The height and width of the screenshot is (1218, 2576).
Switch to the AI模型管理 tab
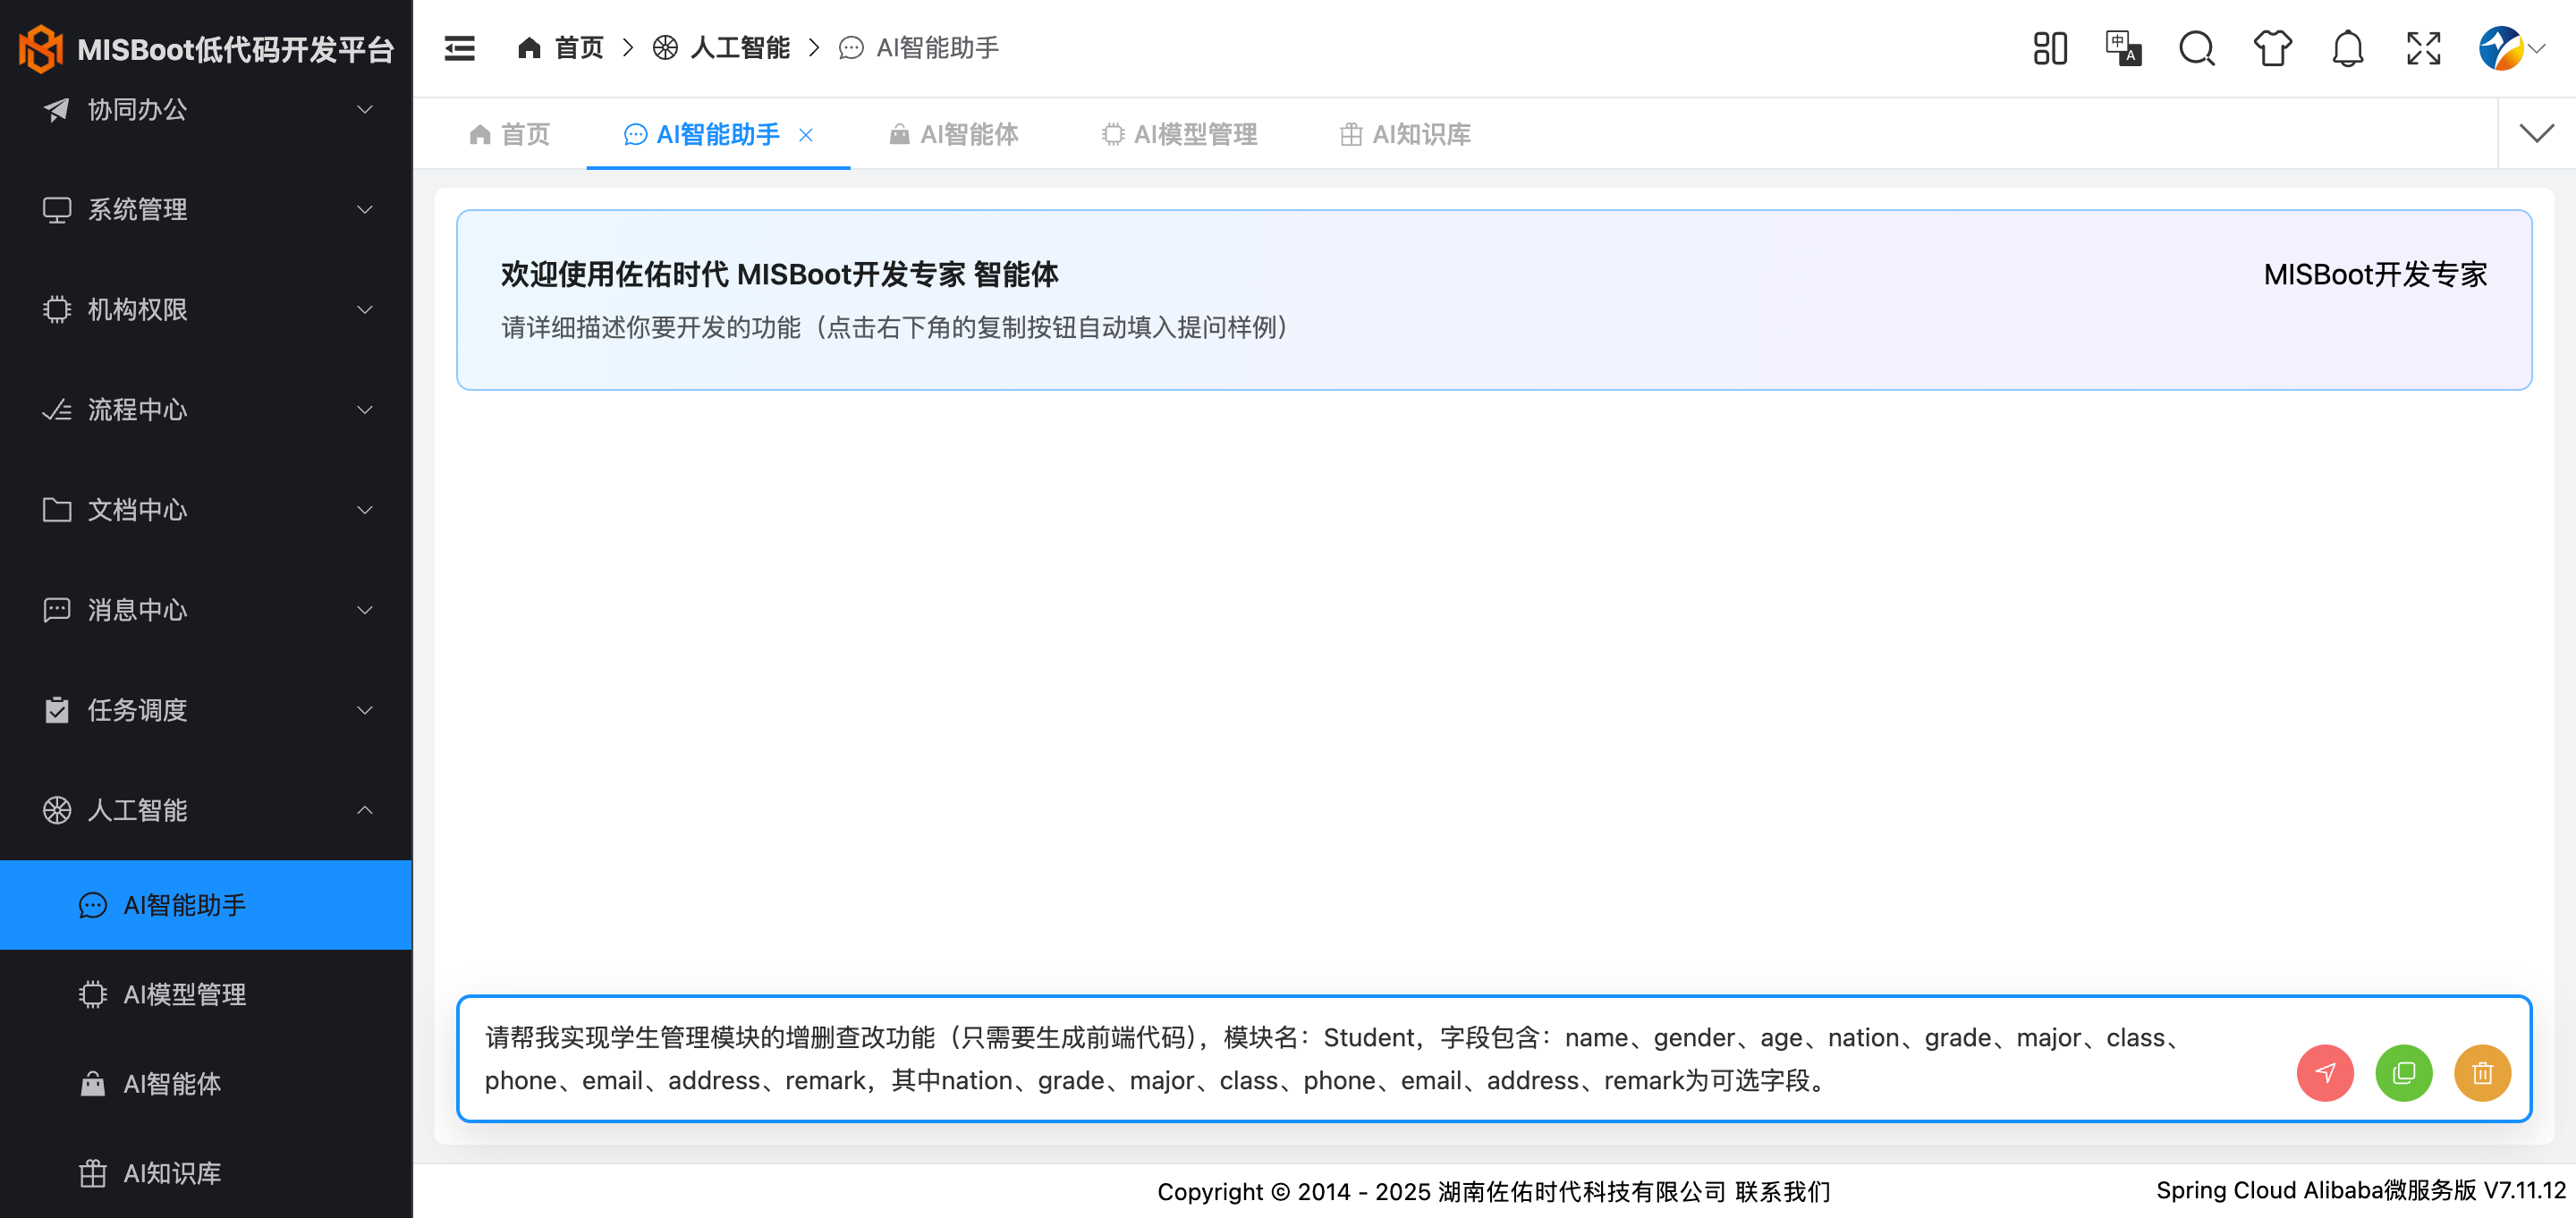pos(1179,134)
